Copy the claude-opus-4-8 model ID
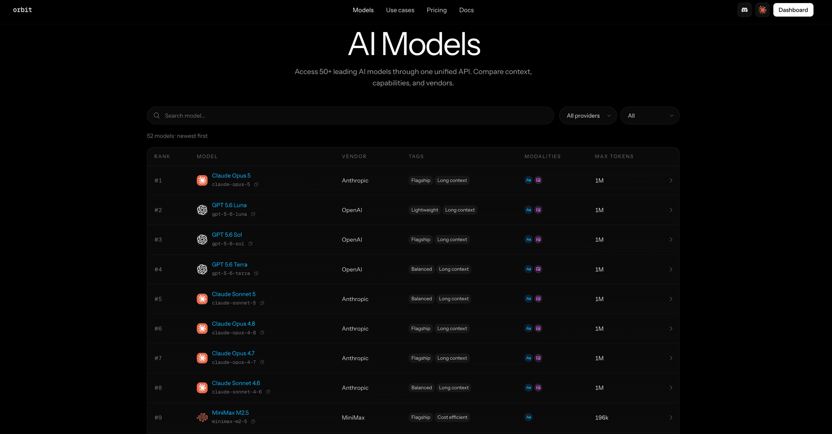 [262, 333]
